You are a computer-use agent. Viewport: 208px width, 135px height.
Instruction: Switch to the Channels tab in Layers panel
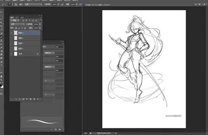(x=17, y=17)
